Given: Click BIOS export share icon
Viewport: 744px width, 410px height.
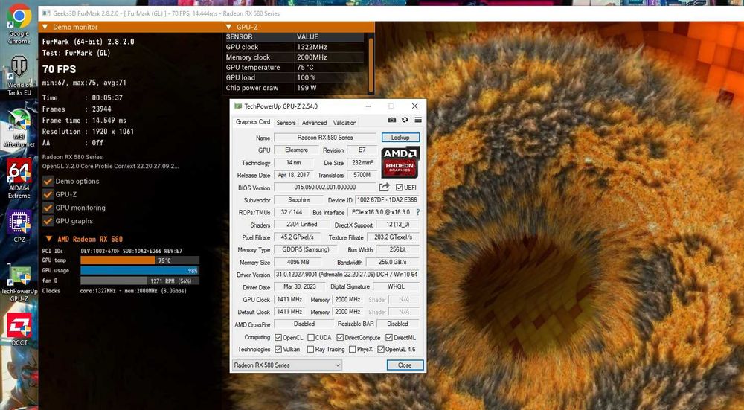Looking at the screenshot, I should pyautogui.click(x=385, y=187).
